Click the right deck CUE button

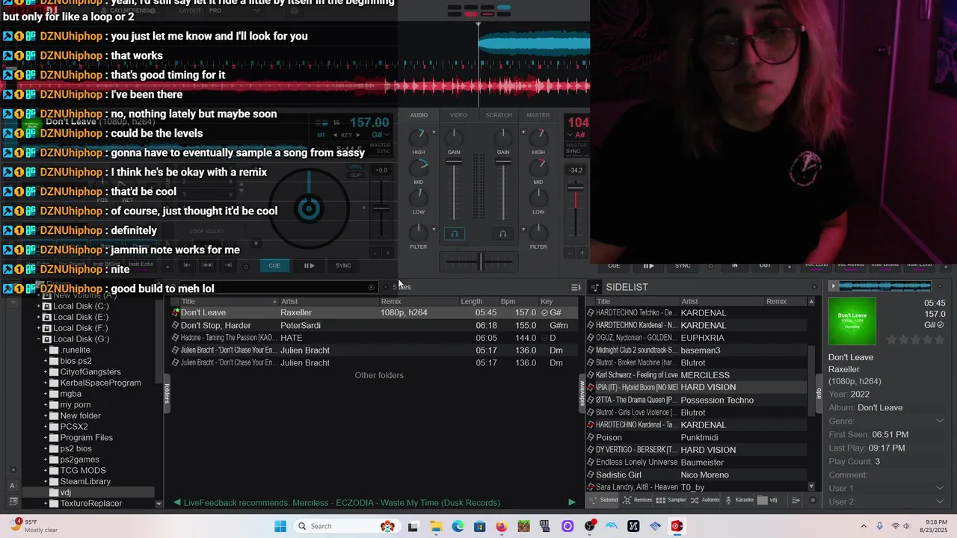[614, 265]
